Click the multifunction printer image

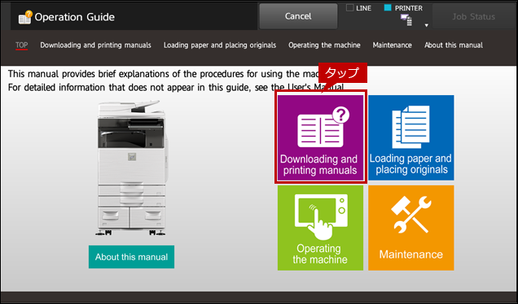131,167
